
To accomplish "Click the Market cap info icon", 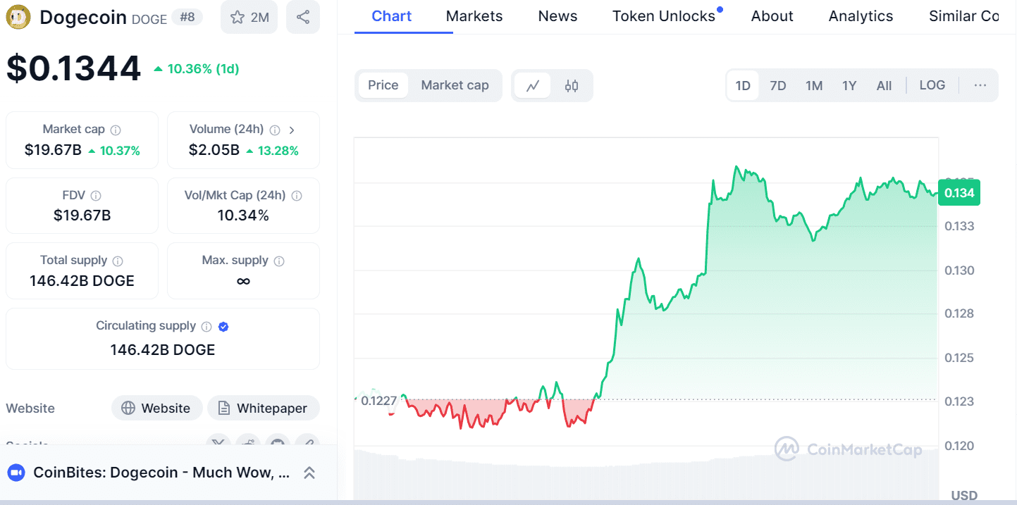I will (116, 130).
